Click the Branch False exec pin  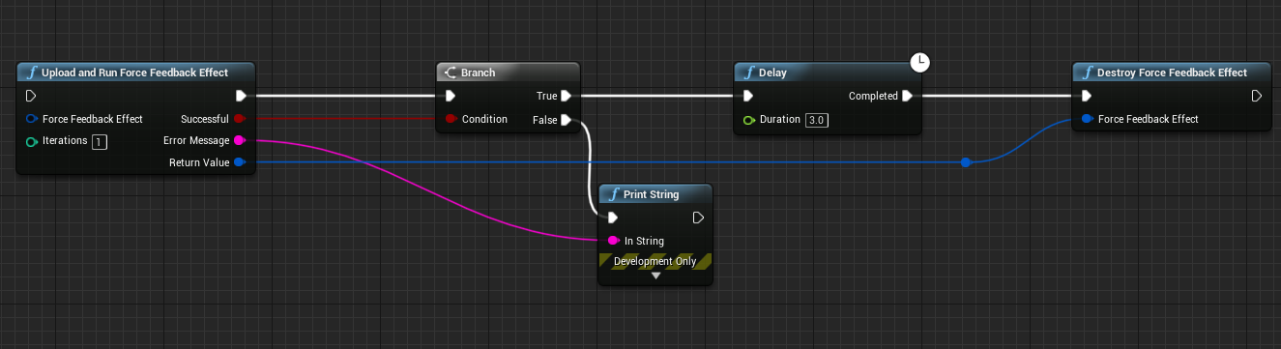pos(566,120)
